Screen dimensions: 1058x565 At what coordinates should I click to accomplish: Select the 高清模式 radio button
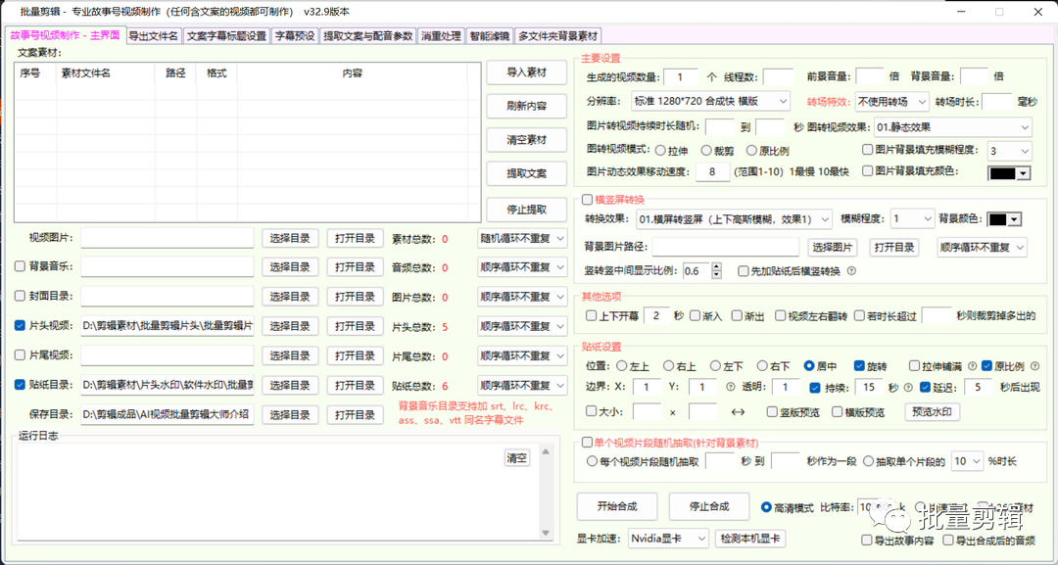tap(766, 507)
